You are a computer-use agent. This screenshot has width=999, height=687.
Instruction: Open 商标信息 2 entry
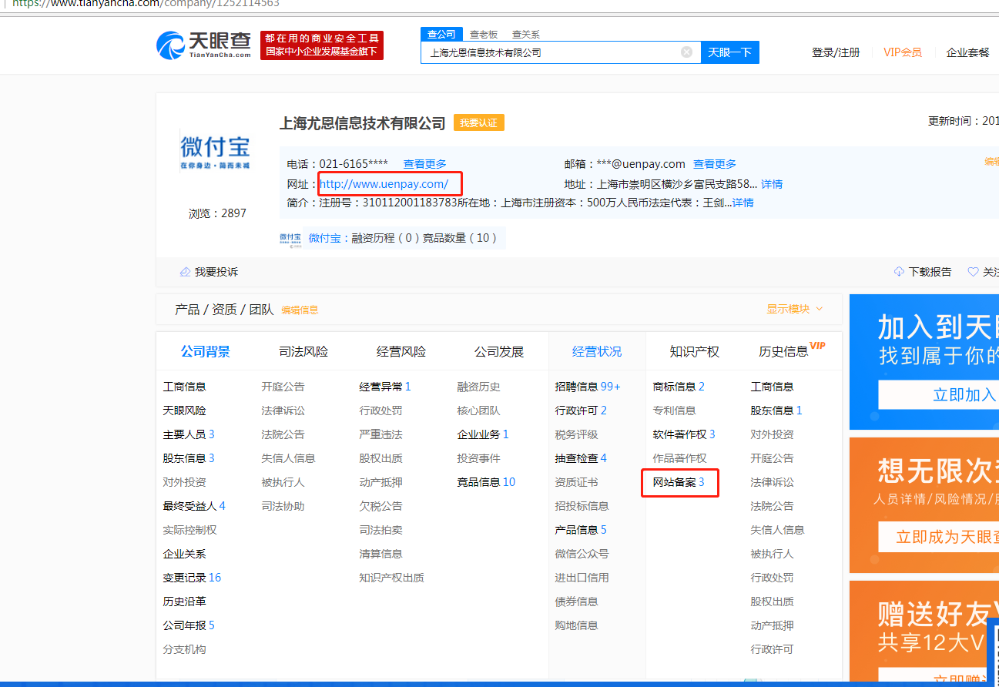coord(679,387)
